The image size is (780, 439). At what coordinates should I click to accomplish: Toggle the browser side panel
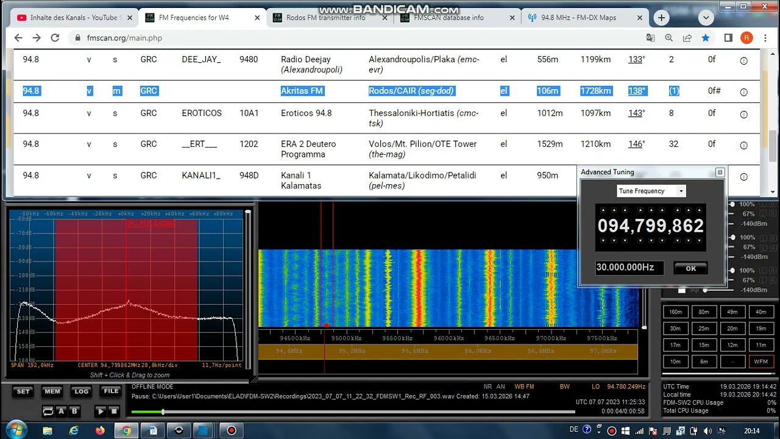coord(728,38)
